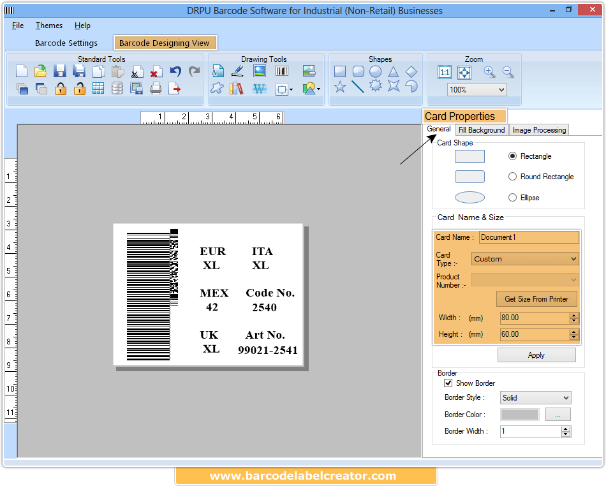The image size is (606, 486).
Task: Open the Help menu
Action: coord(82,26)
